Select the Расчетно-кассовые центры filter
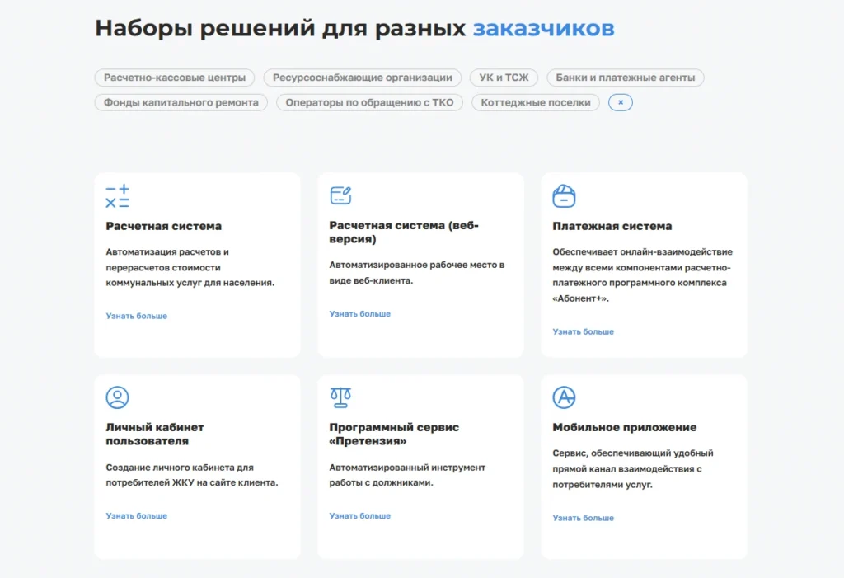 pos(175,78)
